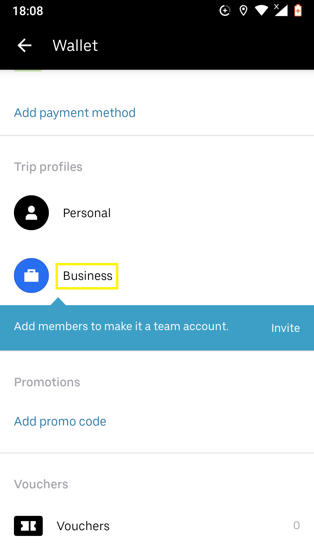Tap the voucher count number
314x558 pixels.
tap(297, 525)
